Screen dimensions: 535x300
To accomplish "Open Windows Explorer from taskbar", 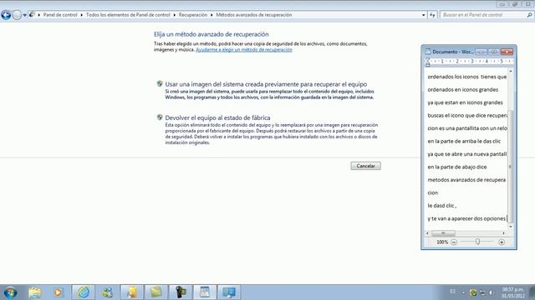I will (x=34, y=292).
